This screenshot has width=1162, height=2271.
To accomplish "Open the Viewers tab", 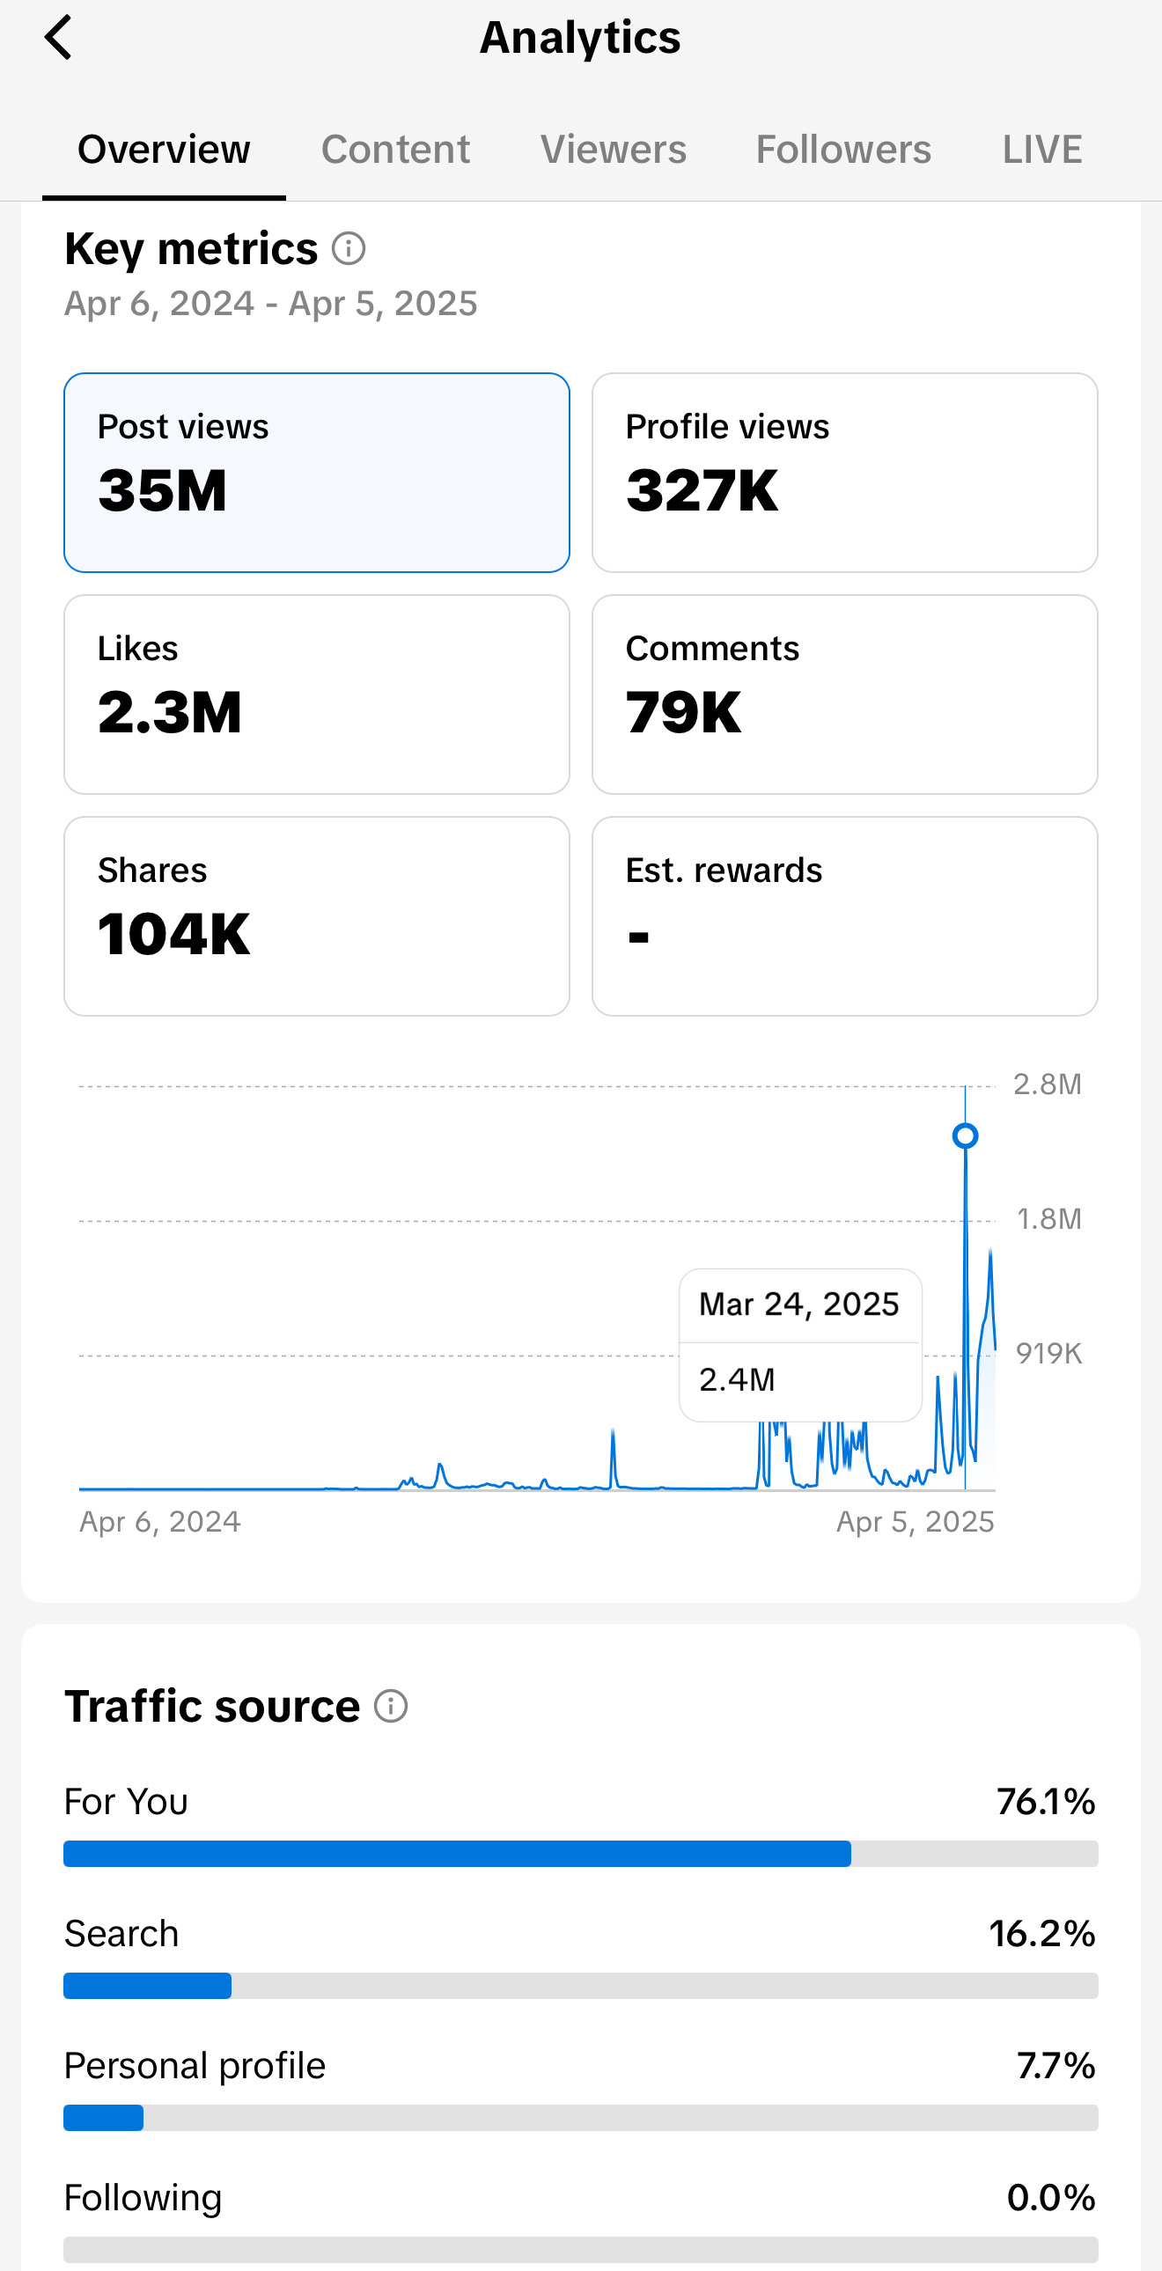I will pyautogui.click(x=613, y=149).
